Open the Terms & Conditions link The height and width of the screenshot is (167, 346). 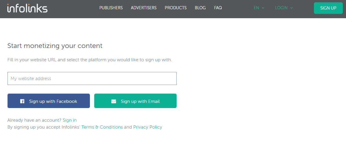[x=102, y=127]
